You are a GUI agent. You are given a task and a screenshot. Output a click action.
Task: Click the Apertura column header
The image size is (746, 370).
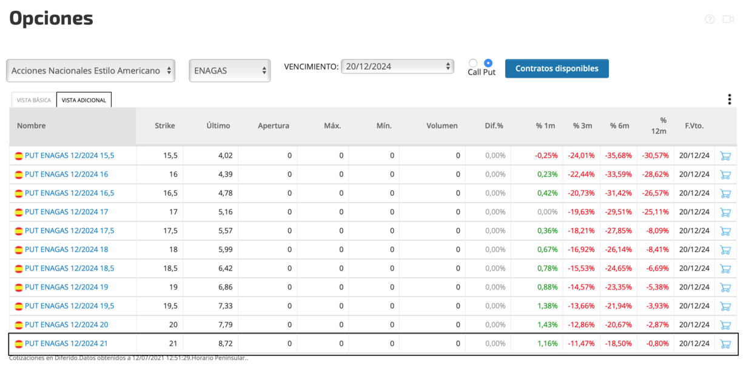click(274, 126)
